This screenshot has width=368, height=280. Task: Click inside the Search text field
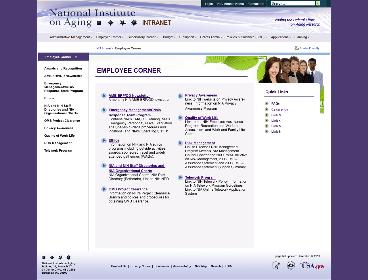click(292, 3)
